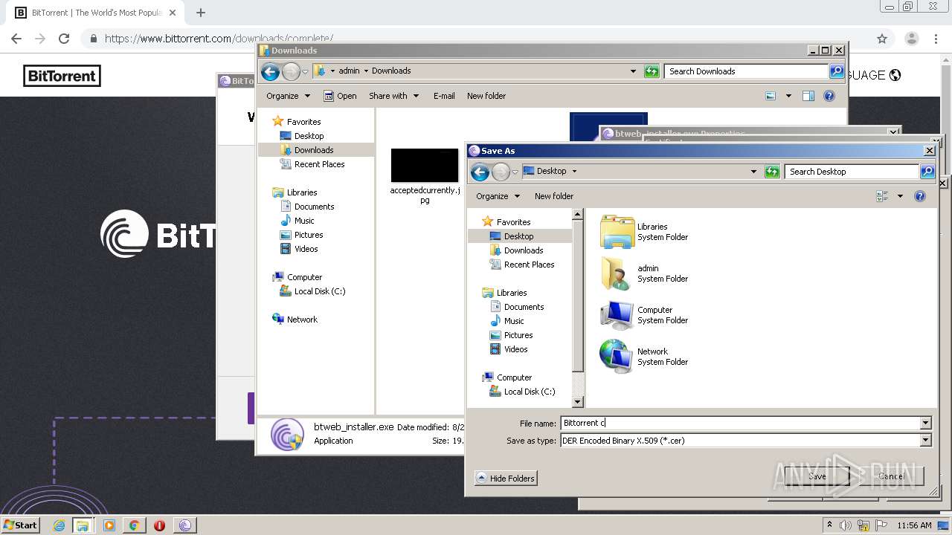952x535 pixels.
Task: Open Chrome profile avatar icon
Action: click(x=911, y=39)
